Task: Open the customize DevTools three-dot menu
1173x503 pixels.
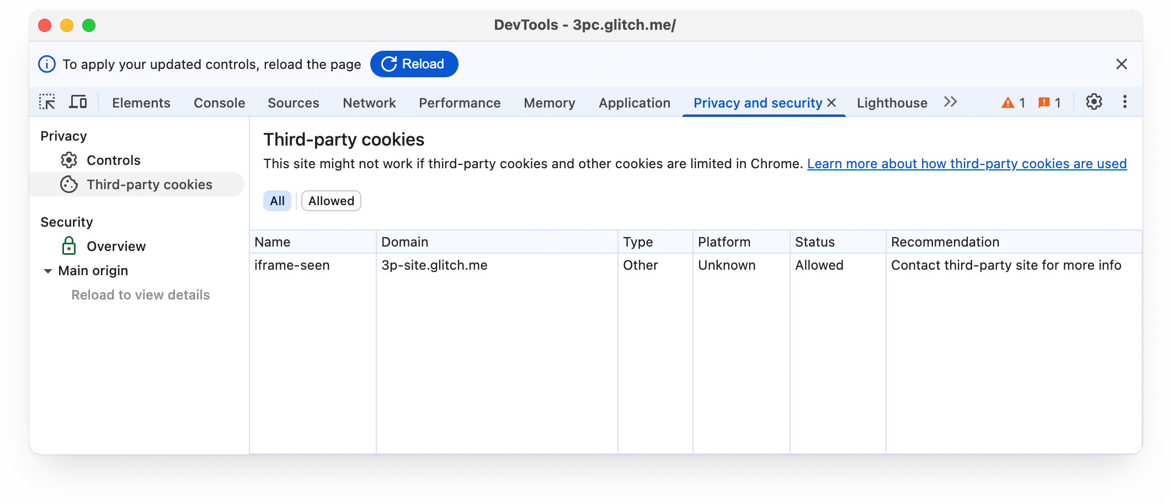Action: tap(1124, 102)
